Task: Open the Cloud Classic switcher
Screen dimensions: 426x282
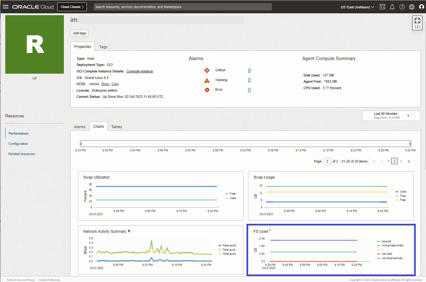Action: tap(72, 7)
